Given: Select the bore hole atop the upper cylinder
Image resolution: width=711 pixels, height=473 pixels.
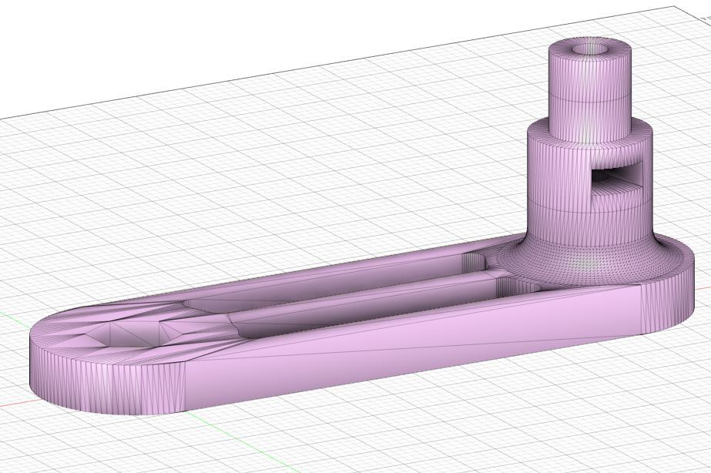Looking at the screenshot, I should 589,49.
